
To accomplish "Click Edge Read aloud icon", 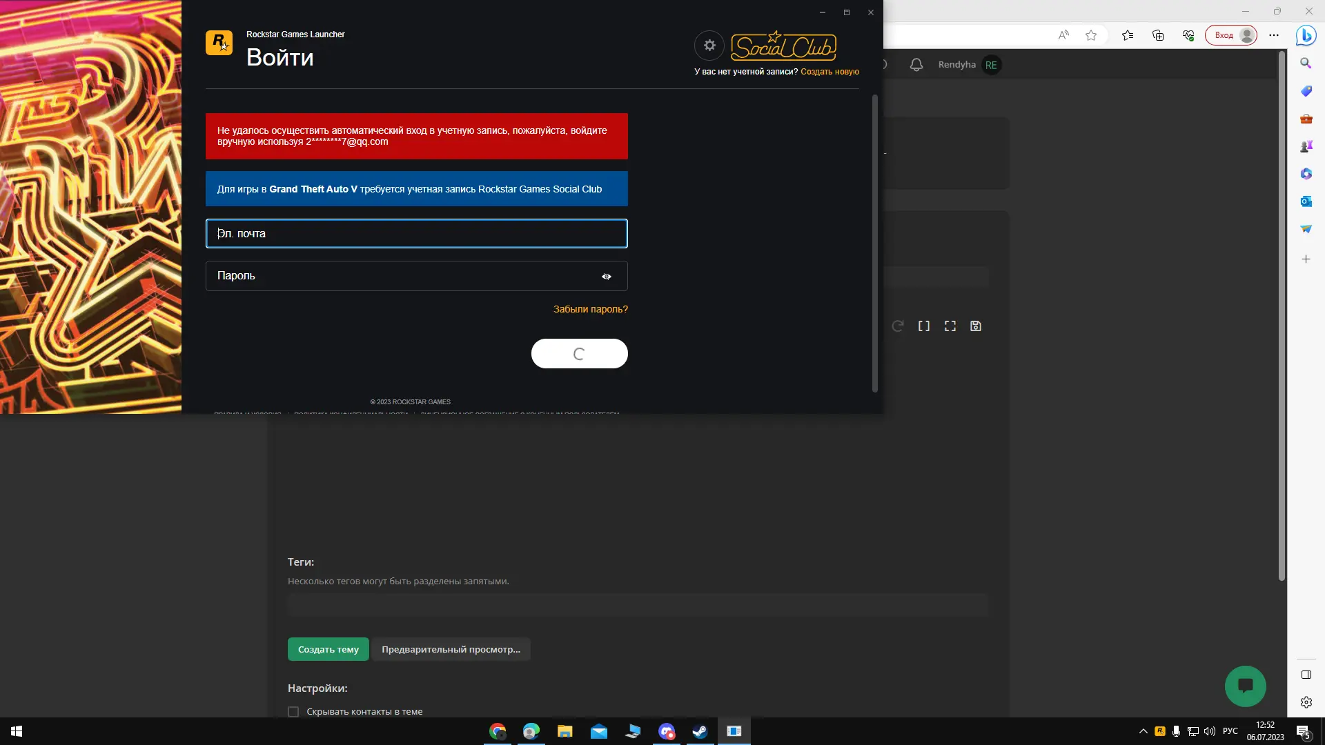I will click(x=1063, y=35).
